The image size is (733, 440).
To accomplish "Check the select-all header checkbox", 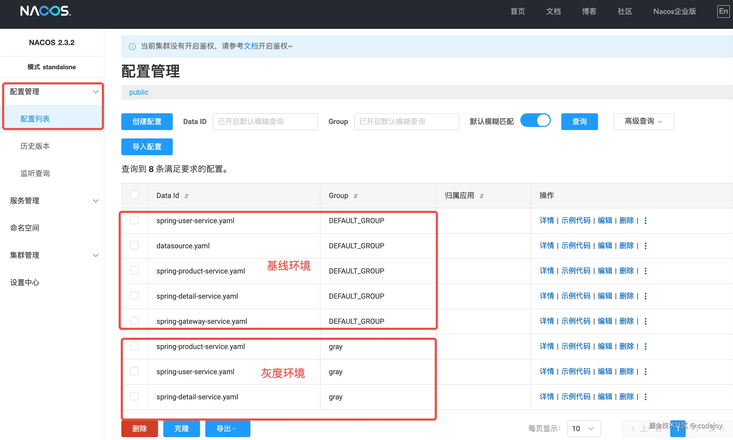I will [x=134, y=195].
